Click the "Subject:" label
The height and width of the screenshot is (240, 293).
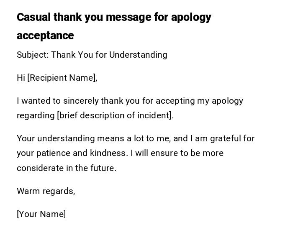coord(32,55)
